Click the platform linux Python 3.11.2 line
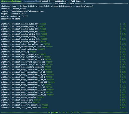The width and height of the screenshot is (129, 114). [47, 6]
